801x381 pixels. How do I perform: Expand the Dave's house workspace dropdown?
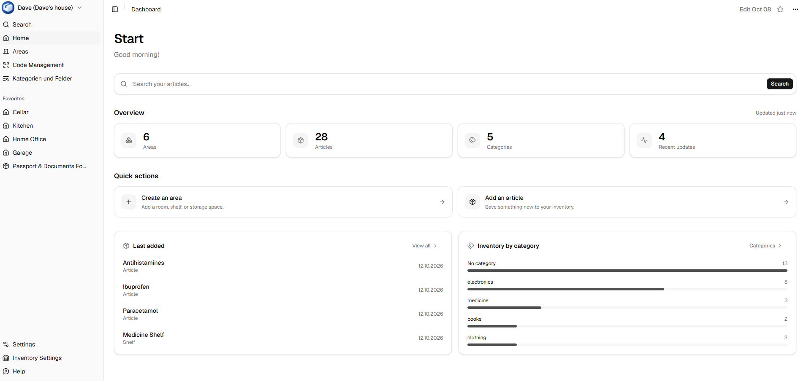click(79, 8)
